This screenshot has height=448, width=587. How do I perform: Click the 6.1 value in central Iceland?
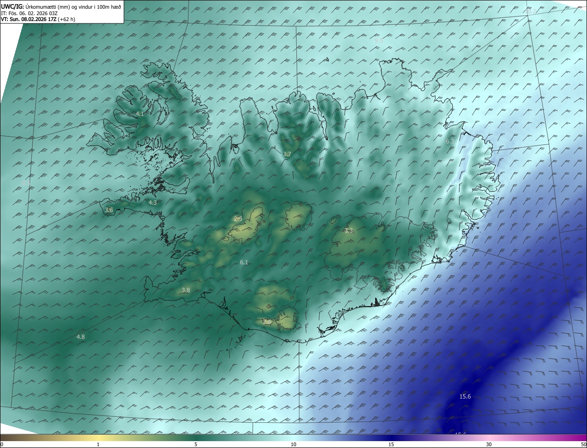(x=244, y=262)
